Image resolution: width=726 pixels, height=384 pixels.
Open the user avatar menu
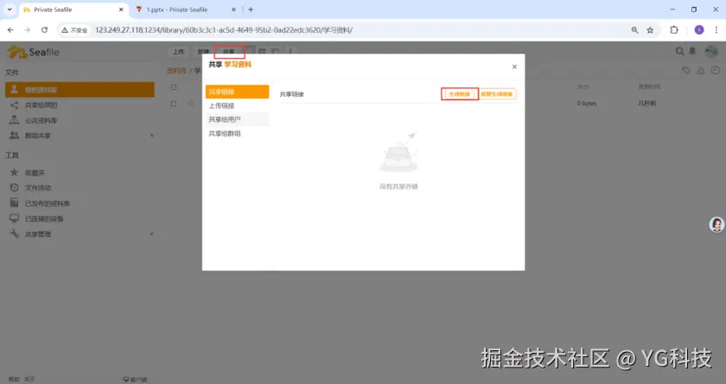click(711, 51)
